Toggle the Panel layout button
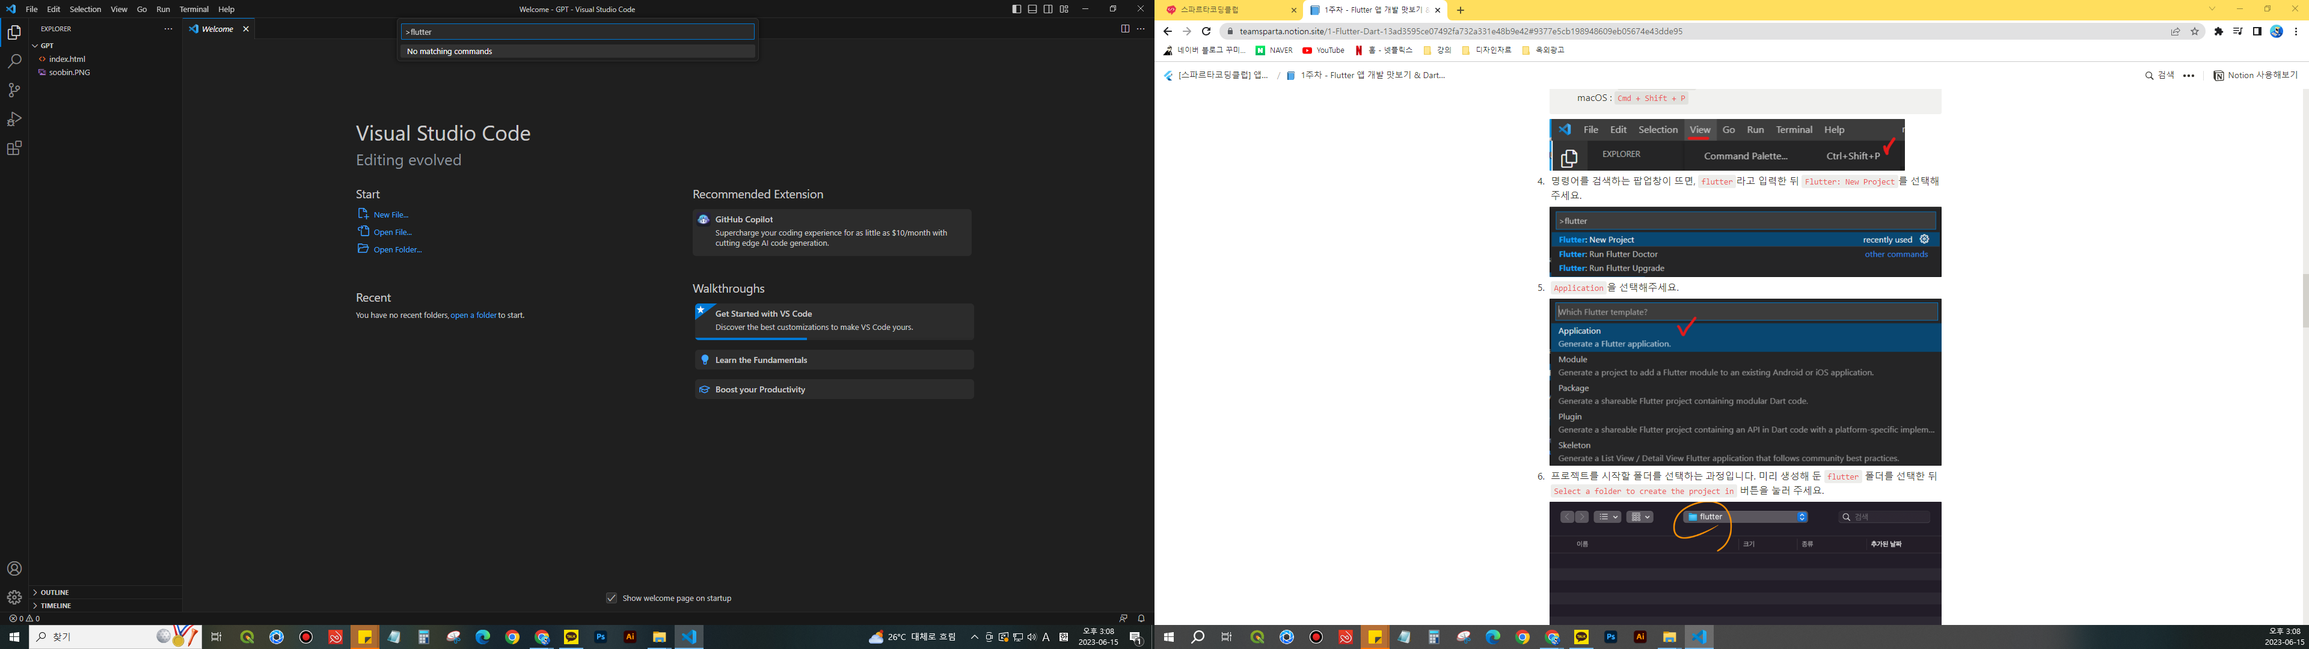This screenshot has width=2309, height=649. click(x=1032, y=9)
